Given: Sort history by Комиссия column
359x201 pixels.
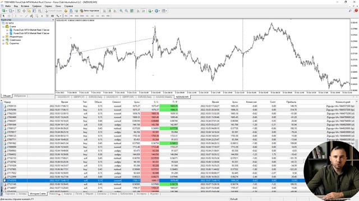Looking at the screenshot, I should pos(251,102).
